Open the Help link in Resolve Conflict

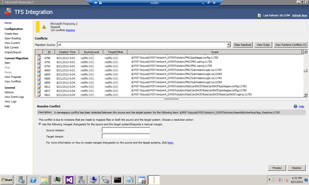(x=301, y=106)
